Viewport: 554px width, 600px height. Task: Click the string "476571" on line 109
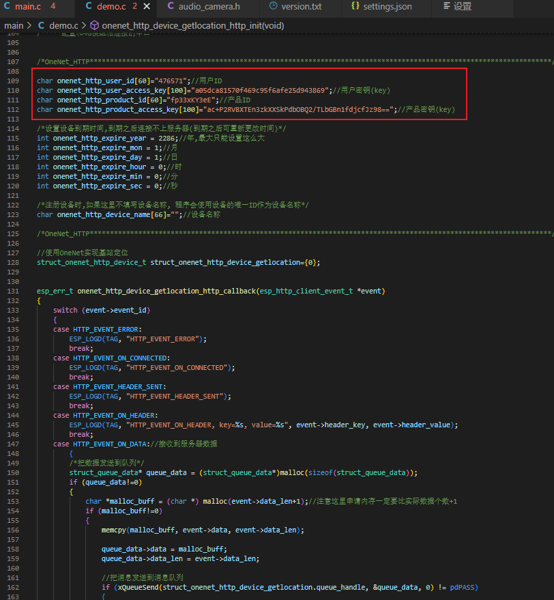172,81
